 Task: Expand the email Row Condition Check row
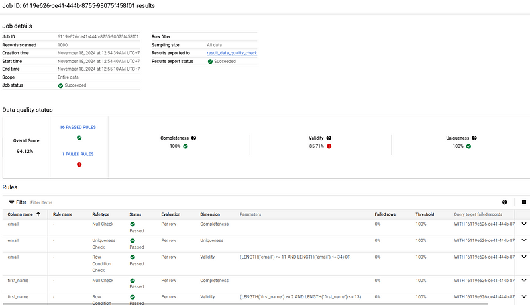coord(524,257)
